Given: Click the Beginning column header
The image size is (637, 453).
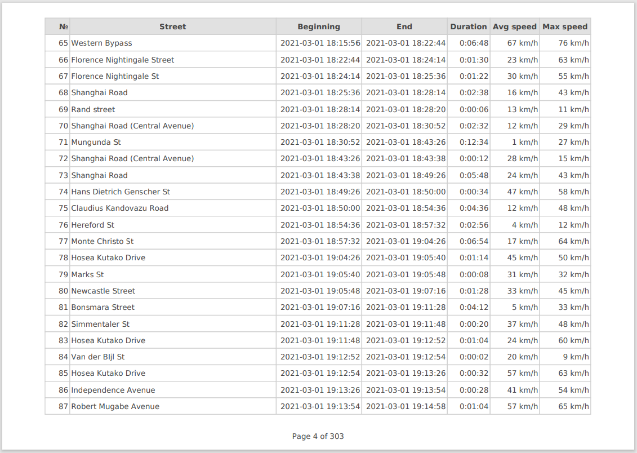Looking at the screenshot, I should click(319, 26).
